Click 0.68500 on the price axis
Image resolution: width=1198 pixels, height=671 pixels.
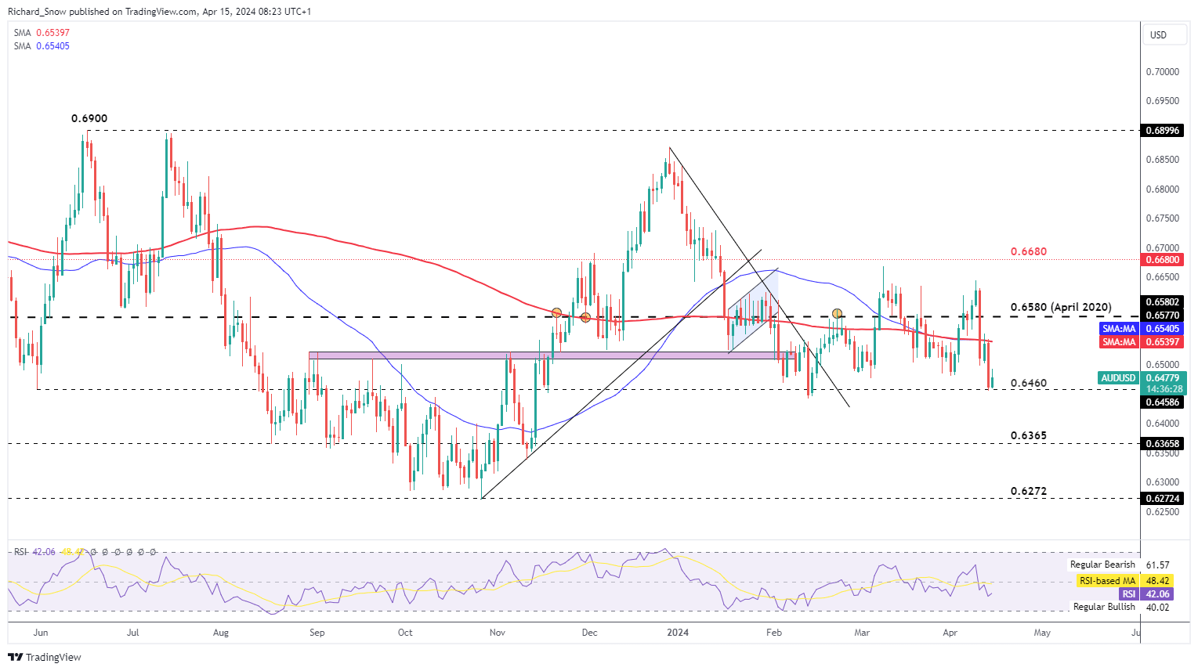coord(1162,160)
